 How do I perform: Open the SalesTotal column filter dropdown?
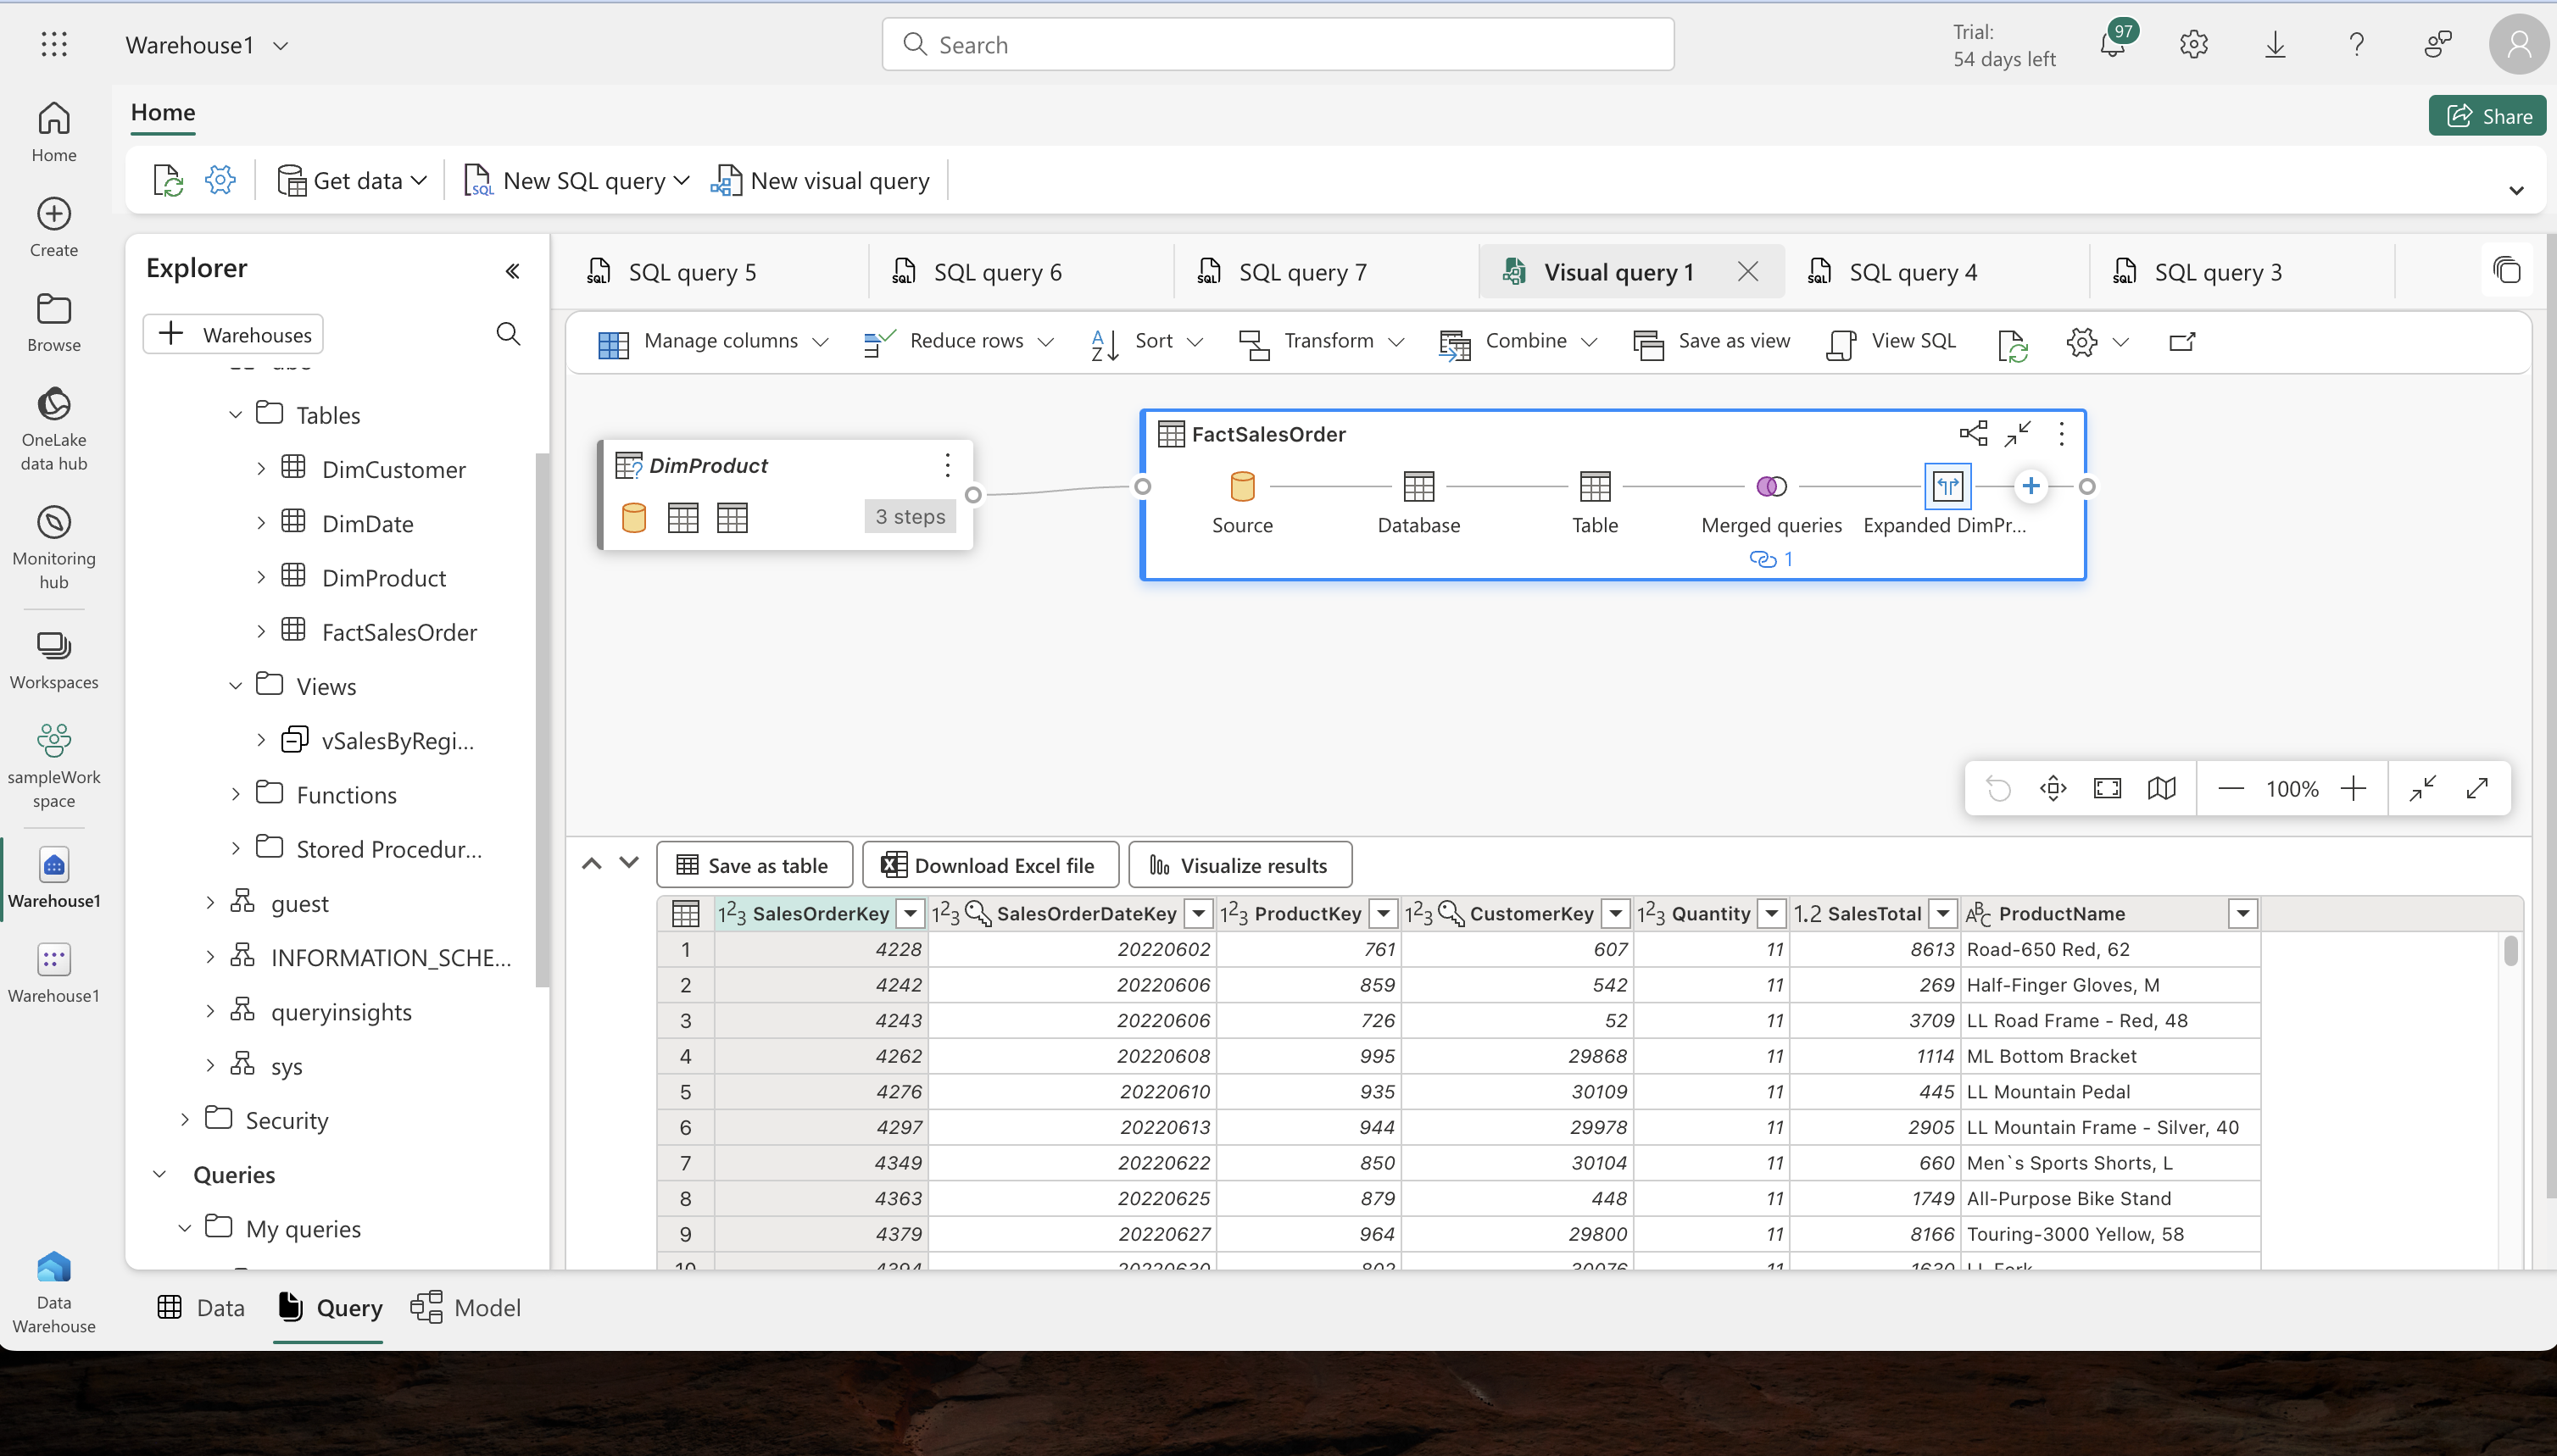(1941, 913)
